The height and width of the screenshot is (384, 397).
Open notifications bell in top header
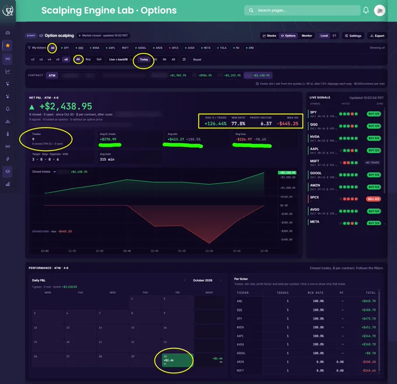(x=366, y=11)
